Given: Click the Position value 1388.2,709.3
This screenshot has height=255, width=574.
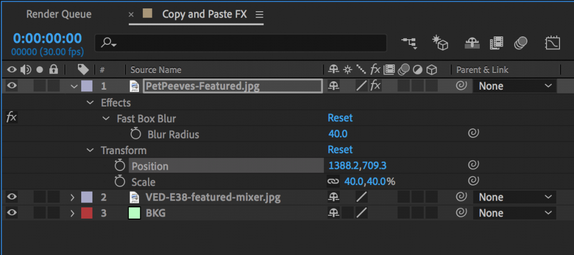Looking at the screenshot, I should (357, 166).
